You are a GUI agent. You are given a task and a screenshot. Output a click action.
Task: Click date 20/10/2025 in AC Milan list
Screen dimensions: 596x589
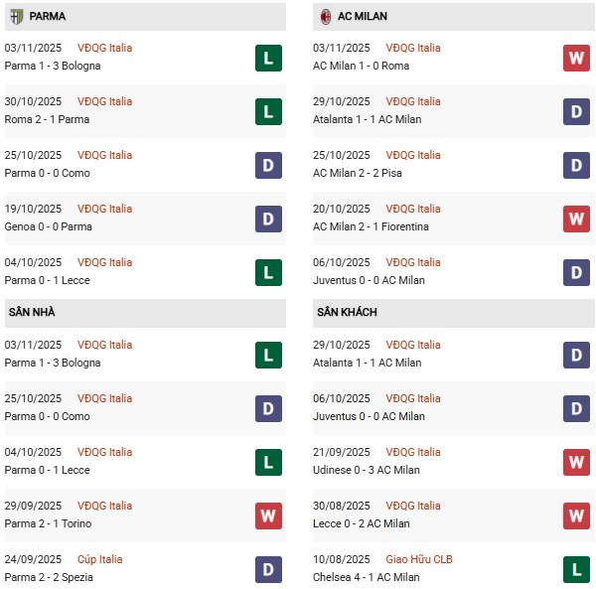coord(342,209)
